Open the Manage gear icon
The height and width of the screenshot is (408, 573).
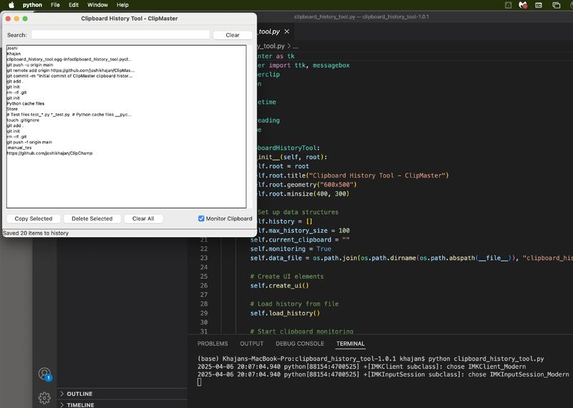pos(44,397)
